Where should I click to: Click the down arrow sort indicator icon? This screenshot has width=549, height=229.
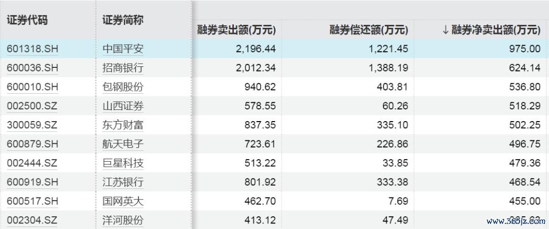[445, 30]
